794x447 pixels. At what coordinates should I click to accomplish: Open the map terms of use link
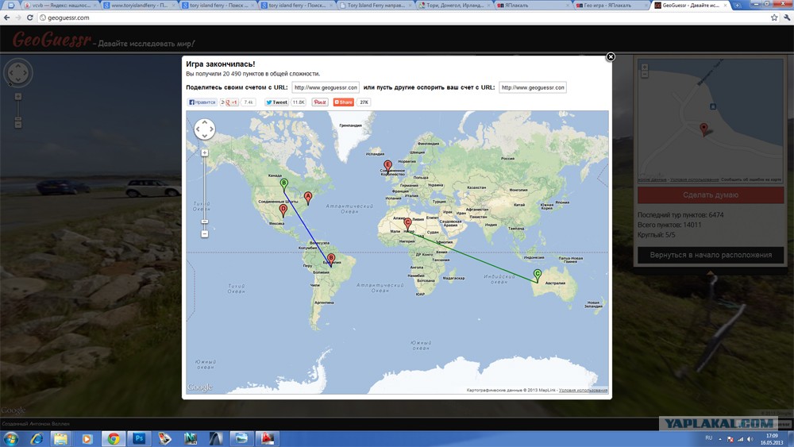(x=583, y=391)
